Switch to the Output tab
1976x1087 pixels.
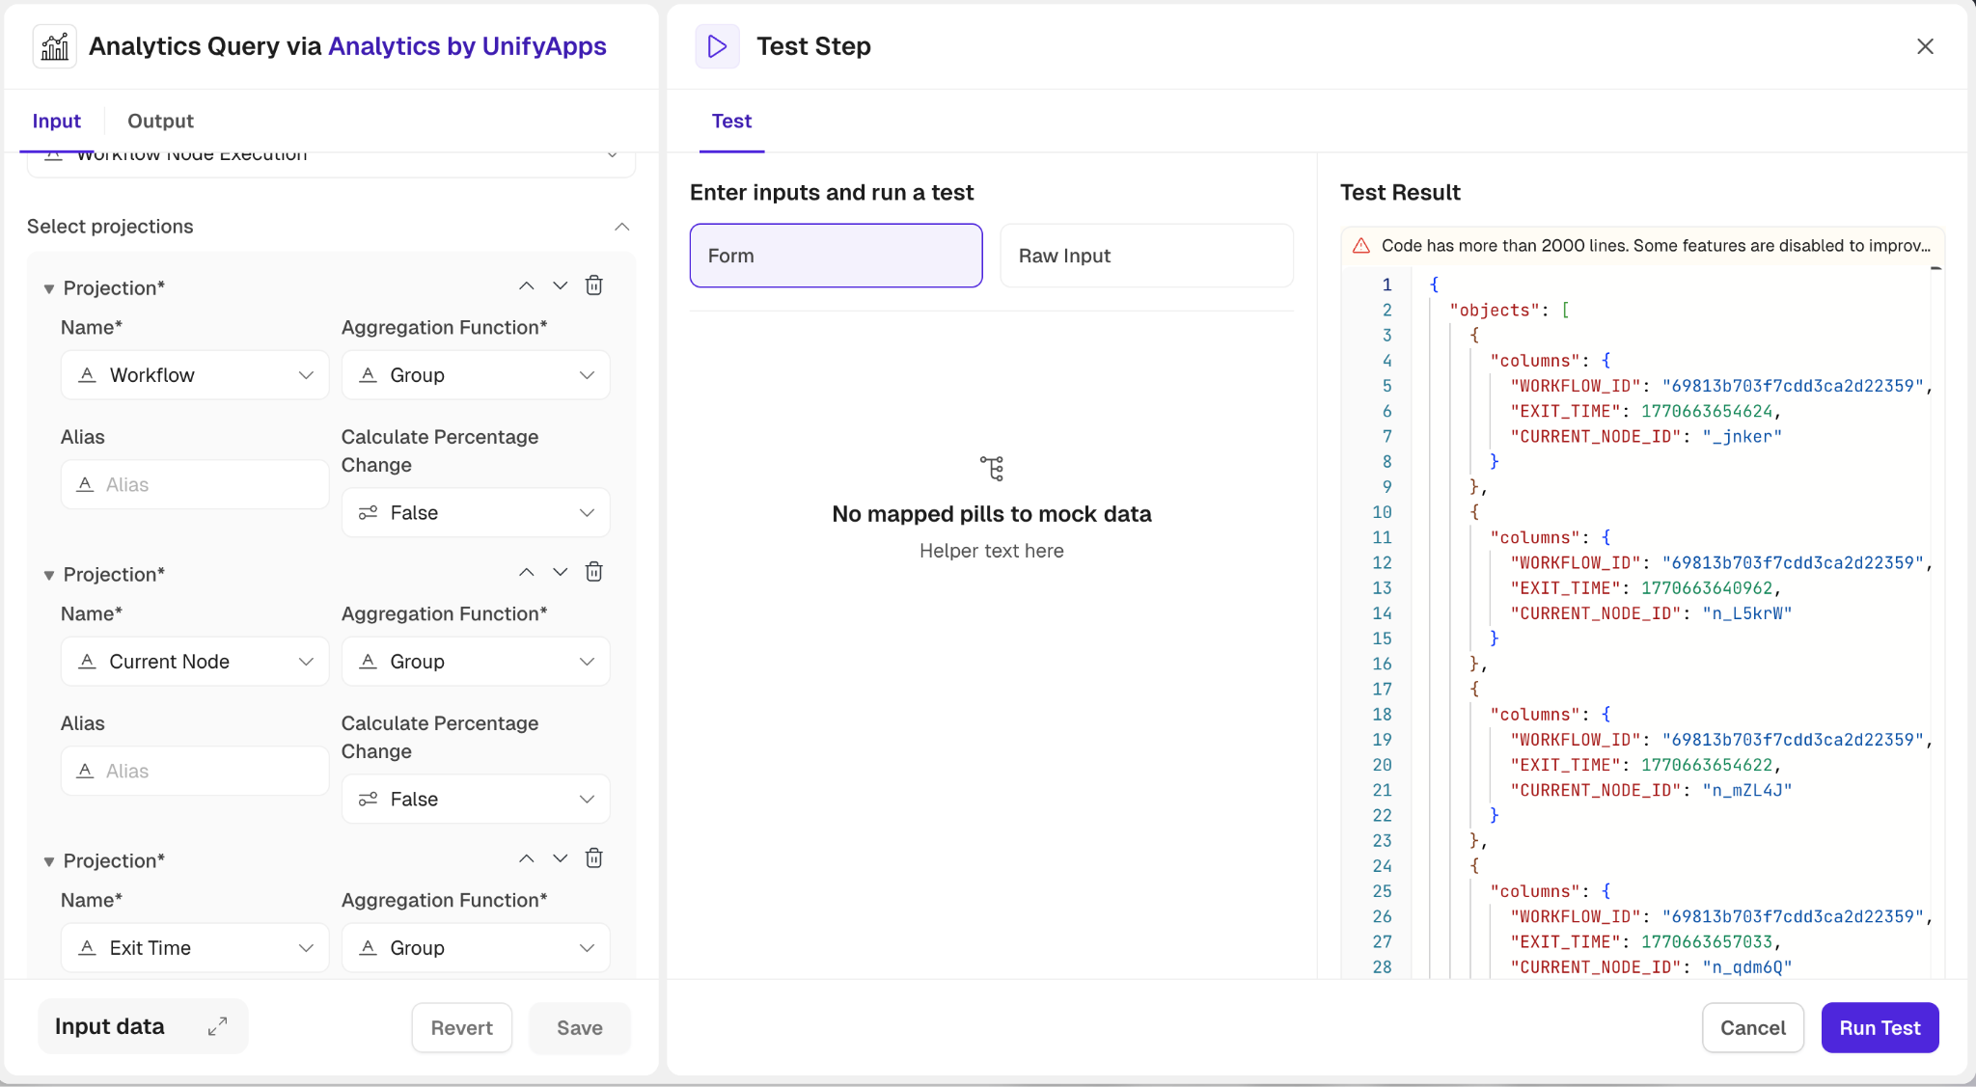tap(160, 122)
